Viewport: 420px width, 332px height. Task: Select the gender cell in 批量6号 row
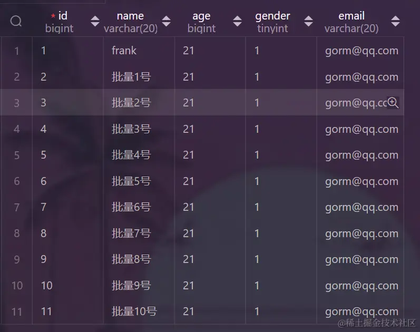281,207
